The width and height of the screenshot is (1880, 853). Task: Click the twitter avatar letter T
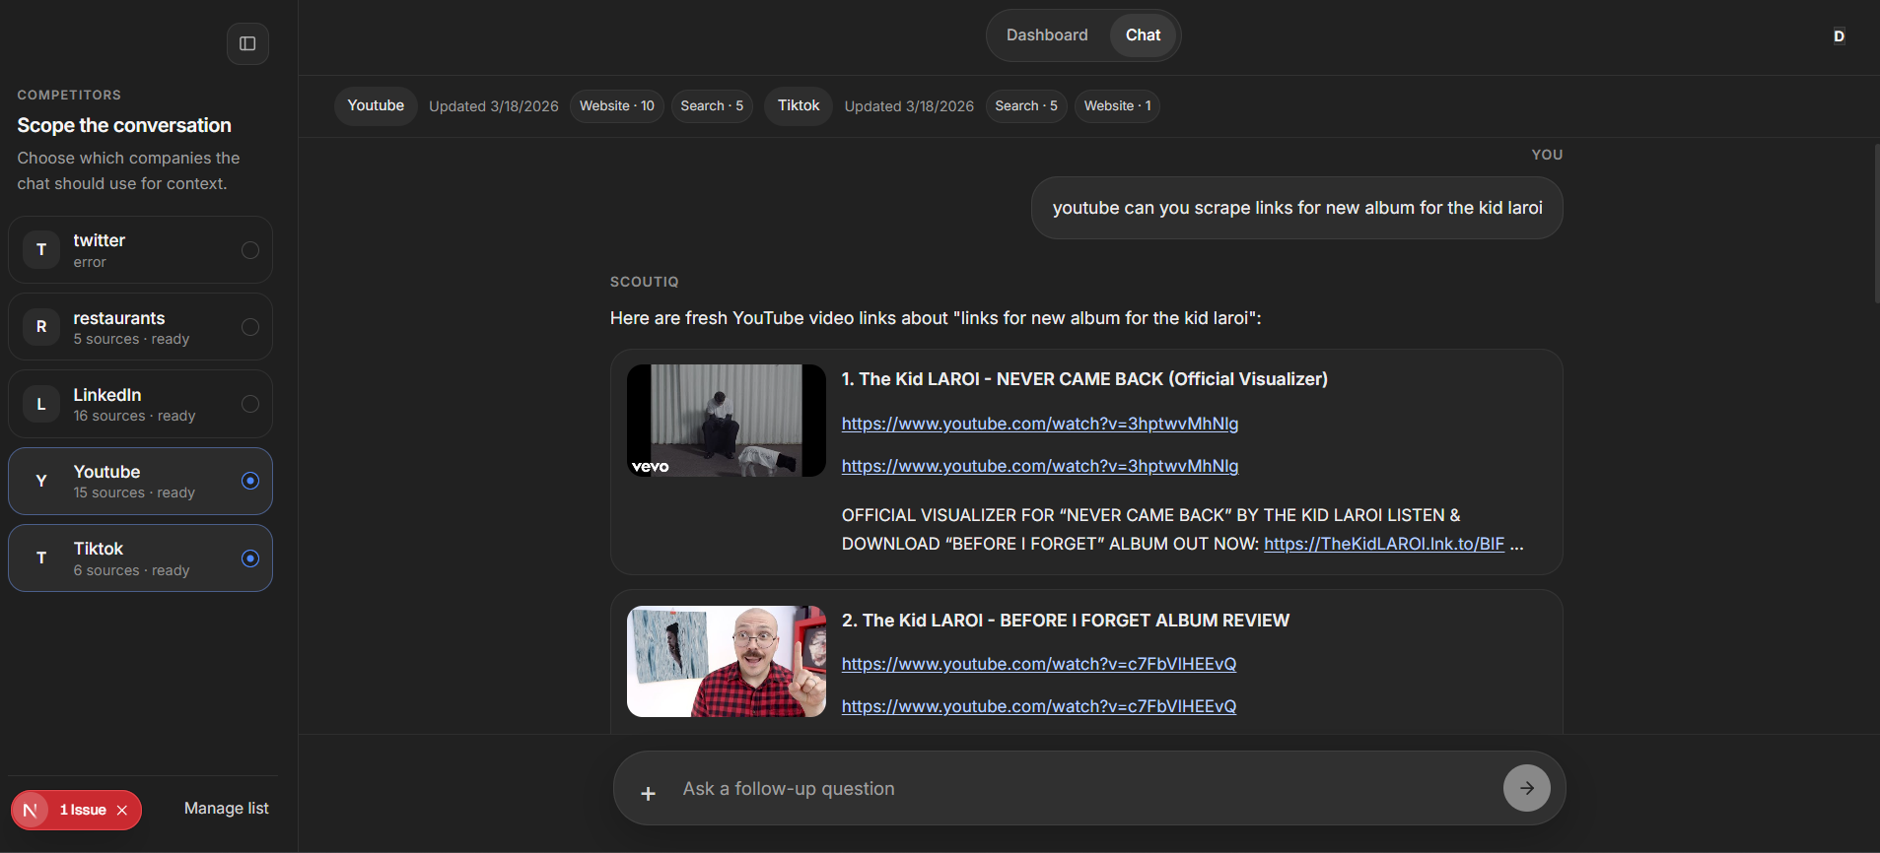pos(41,249)
